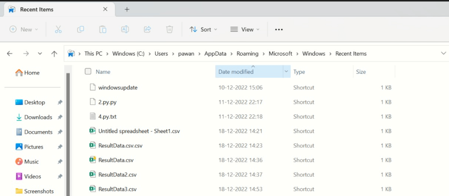Click the New item button
Image resolution: width=449 pixels, height=196 pixels.
pyautogui.click(x=24, y=29)
